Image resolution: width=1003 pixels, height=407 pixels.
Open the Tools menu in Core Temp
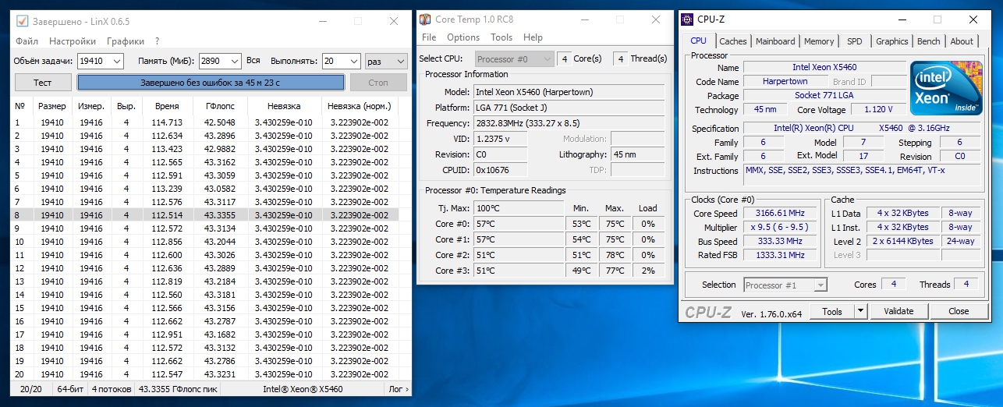(x=501, y=37)
